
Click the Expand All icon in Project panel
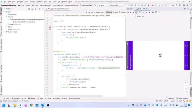coord(32,9)
